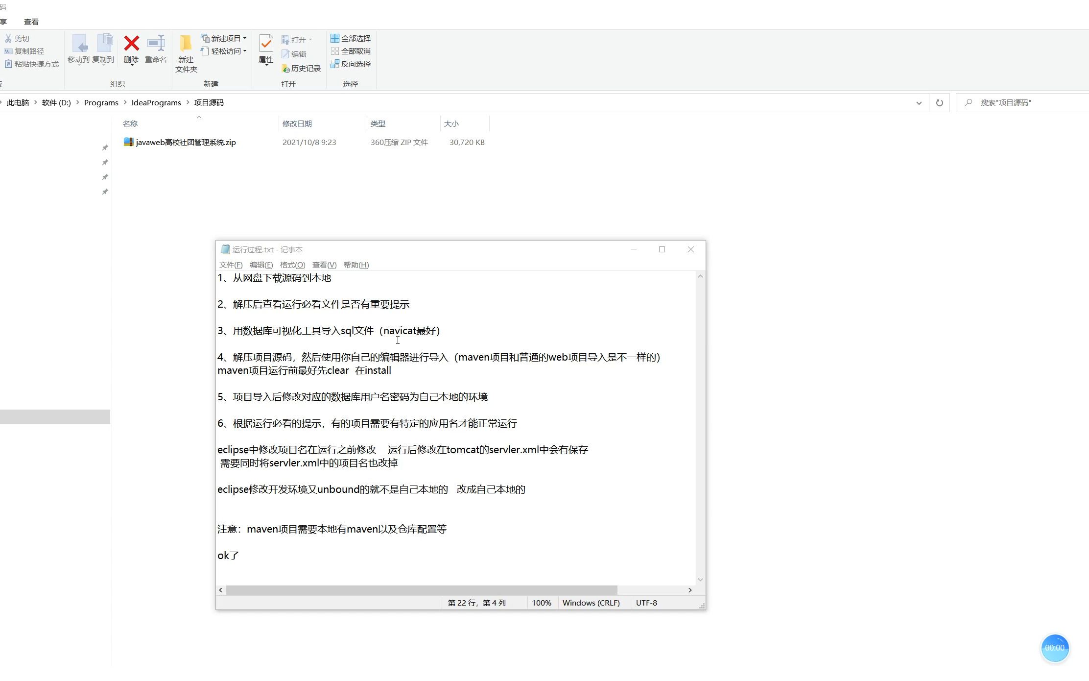This screenshot has height=681, width=1089.
Task: Click the blue 00:00 recorder timer
Action: [x=1055, y=648]
